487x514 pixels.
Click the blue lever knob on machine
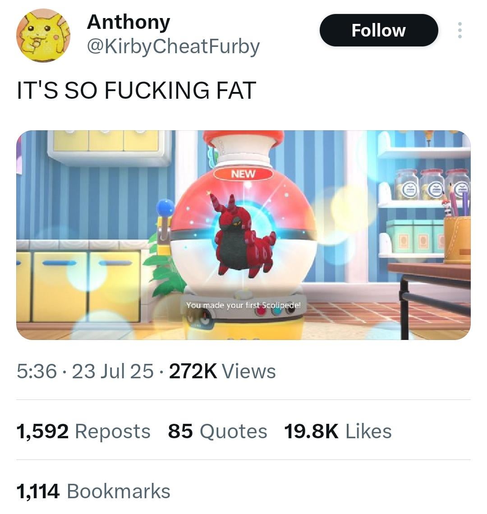[165, 207]
